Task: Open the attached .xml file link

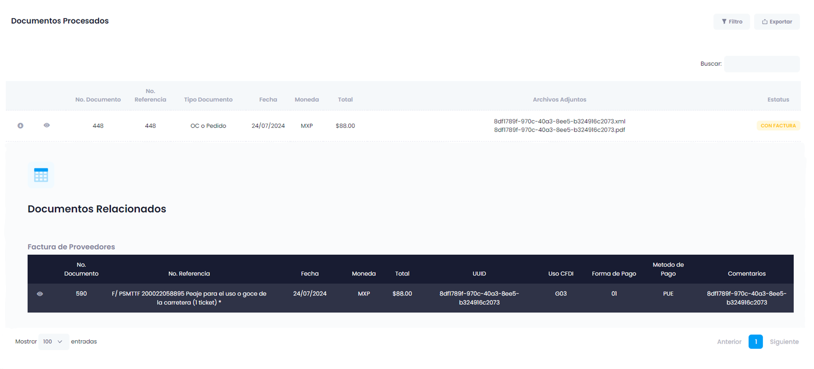Action: 559,121
